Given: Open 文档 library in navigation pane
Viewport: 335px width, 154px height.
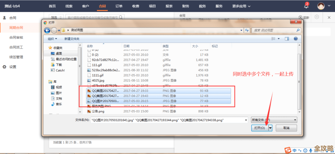Looking at the screenshot, I should click(57, 98).
